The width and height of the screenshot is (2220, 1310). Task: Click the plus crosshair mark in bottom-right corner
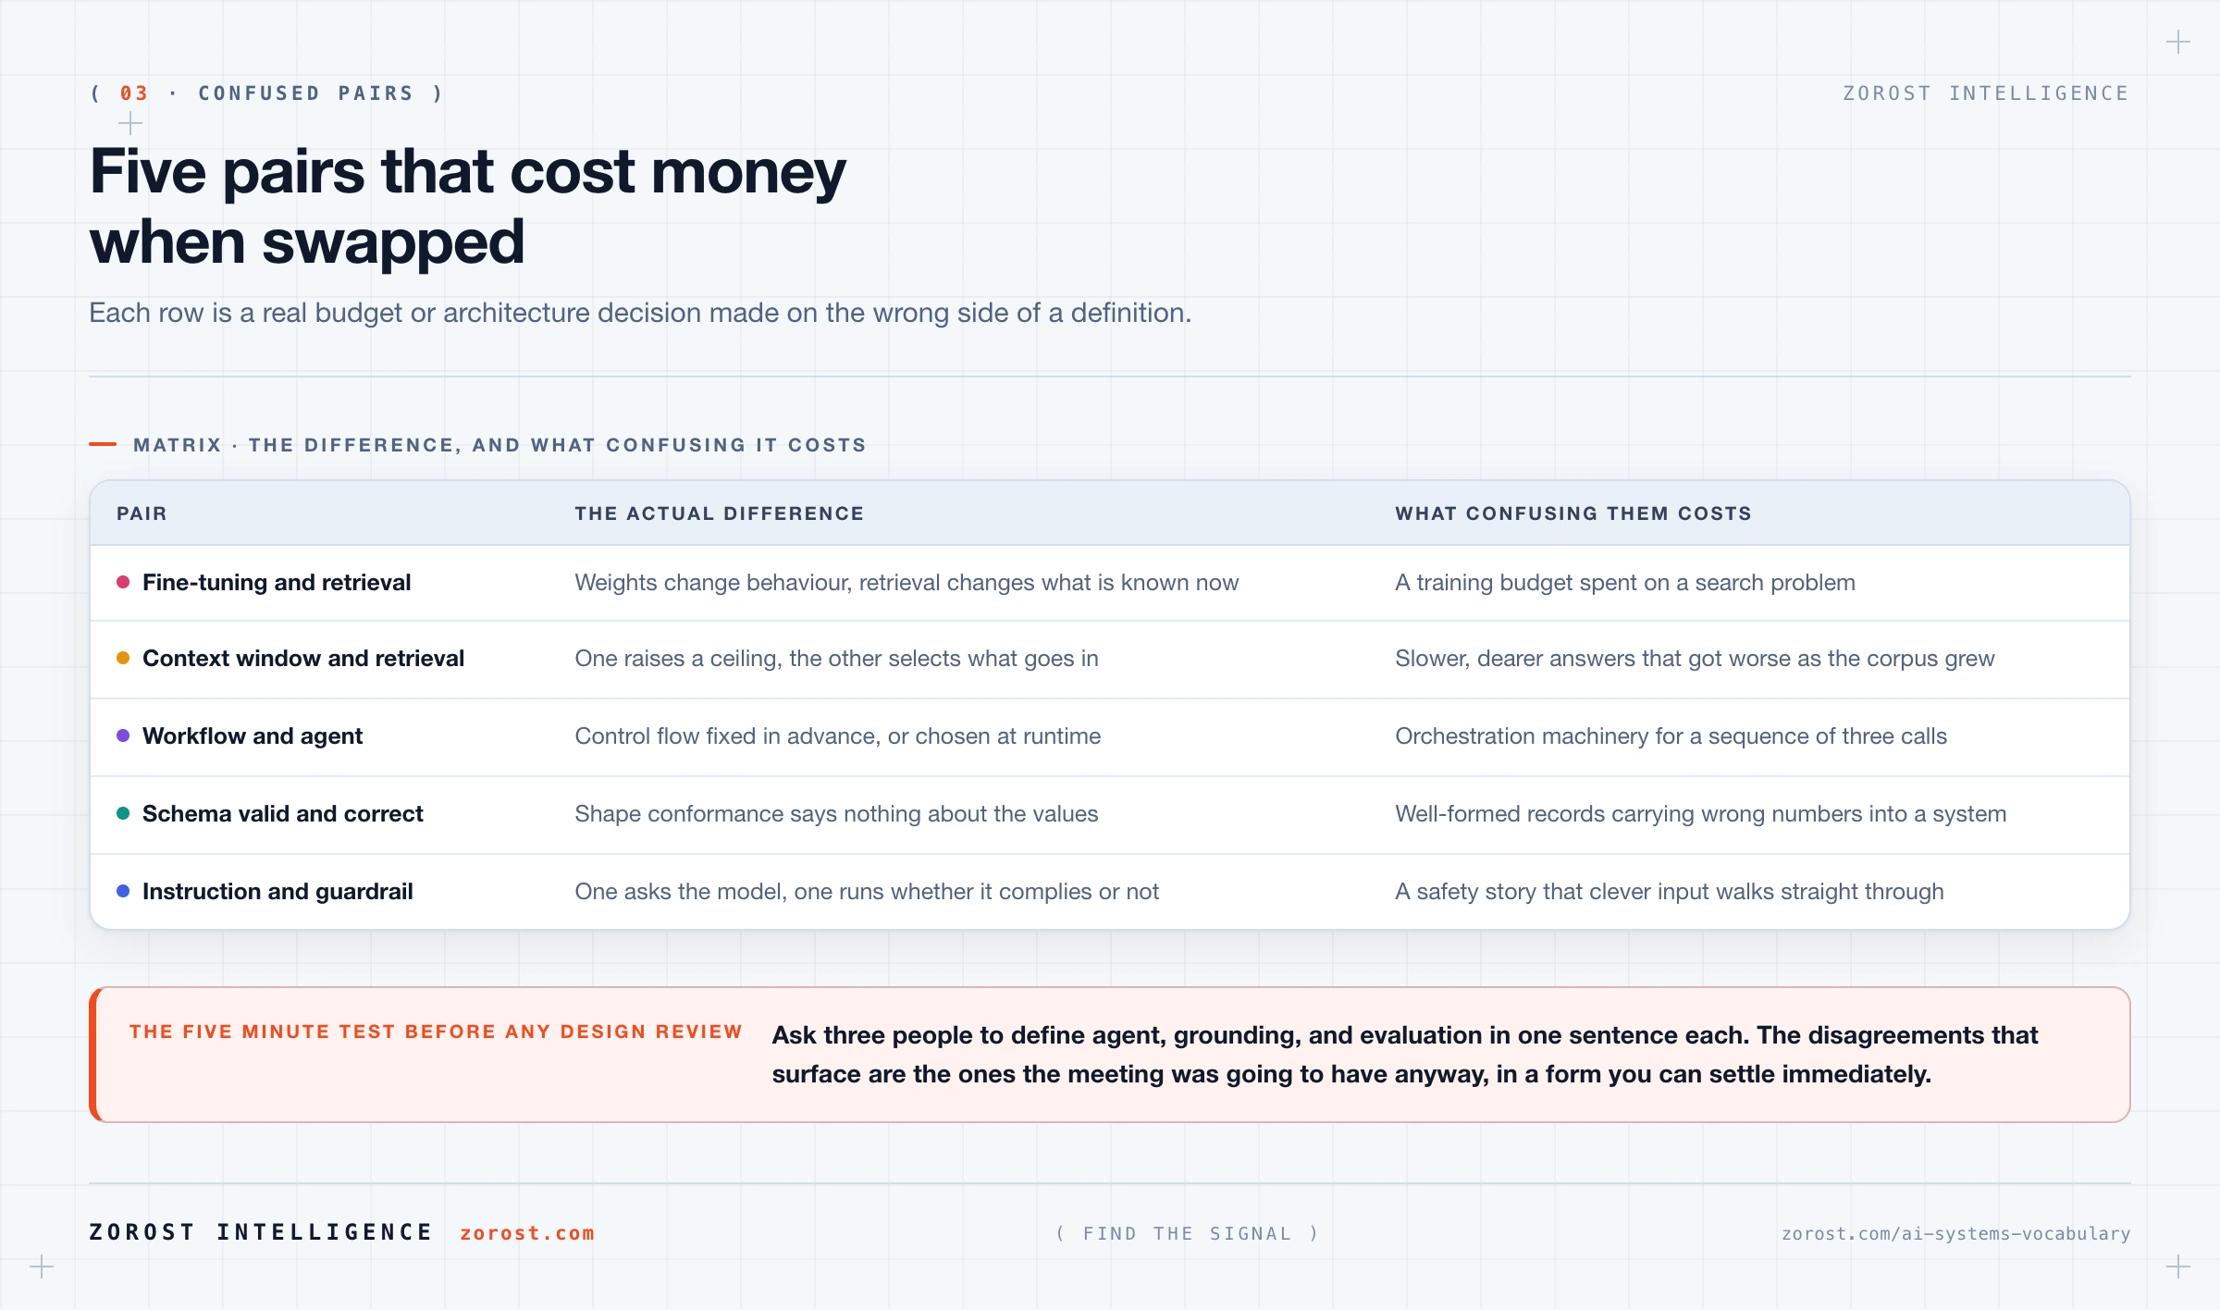coord(2178,1267)
